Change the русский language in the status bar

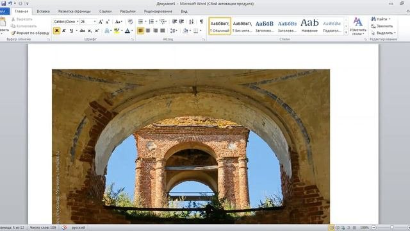point(78,228)
